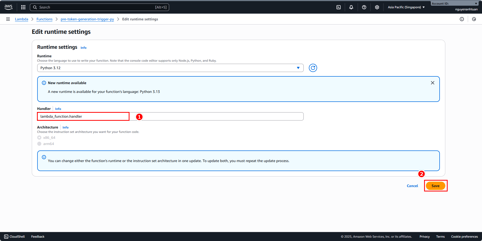Click the AWS logo home icon

8,7
